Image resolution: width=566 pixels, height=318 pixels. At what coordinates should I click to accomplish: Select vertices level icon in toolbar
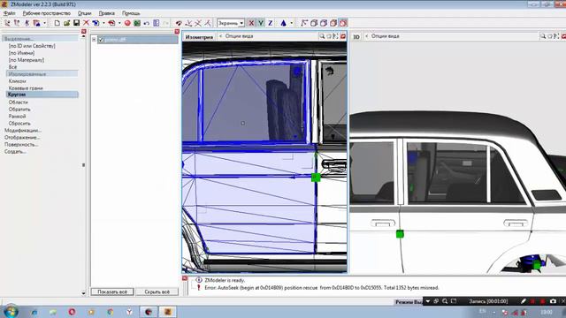(x=7, y=23)
